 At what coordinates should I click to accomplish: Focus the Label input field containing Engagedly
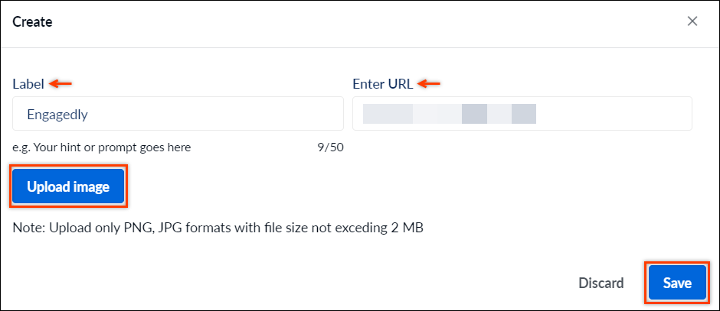coord(178,114)
